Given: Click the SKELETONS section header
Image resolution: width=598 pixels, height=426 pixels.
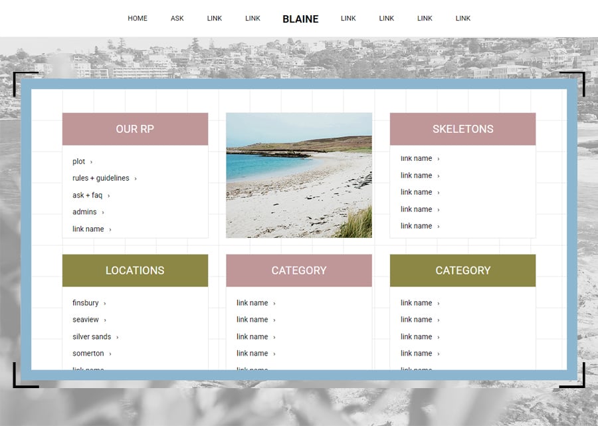Looking at the screenshot, I should [x=462, y=129].
